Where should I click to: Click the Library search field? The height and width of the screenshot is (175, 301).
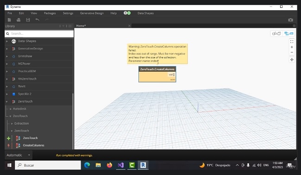tap(39, 34)
